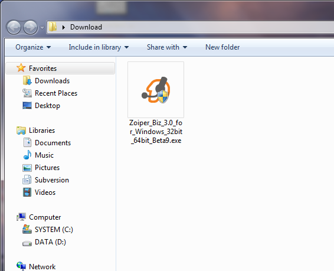Click the Zoiper_Biz_3.0 exe file name
Screen dimensions: 334x271
click(156, 132)
